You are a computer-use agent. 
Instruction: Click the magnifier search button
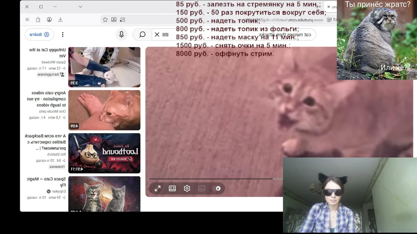[142, 34]
